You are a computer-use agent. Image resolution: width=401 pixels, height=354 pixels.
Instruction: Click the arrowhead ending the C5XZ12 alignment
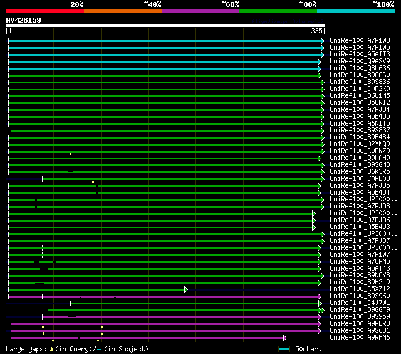(186, 289)
